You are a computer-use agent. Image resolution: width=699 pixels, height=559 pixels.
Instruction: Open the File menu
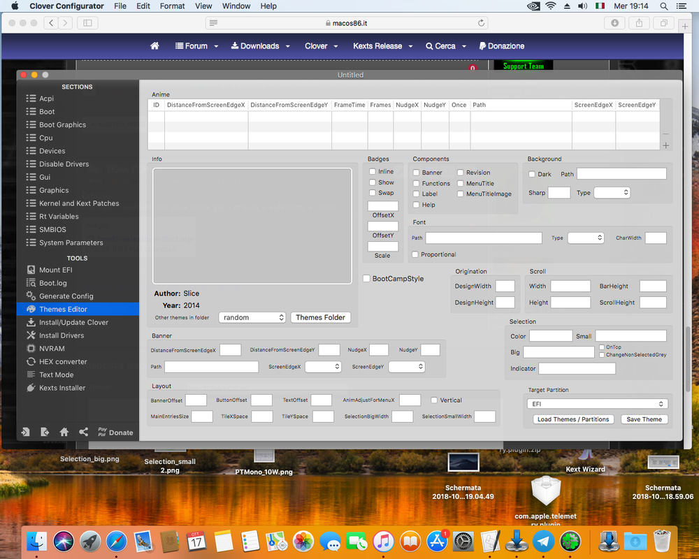click(x=120, y=6)
